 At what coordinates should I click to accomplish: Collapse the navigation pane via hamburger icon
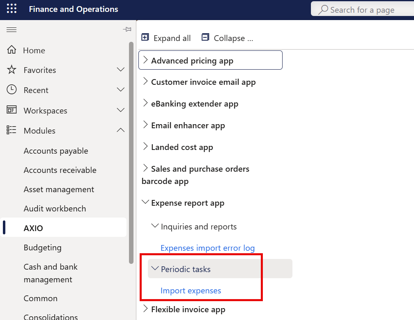[x=11, y=30]
